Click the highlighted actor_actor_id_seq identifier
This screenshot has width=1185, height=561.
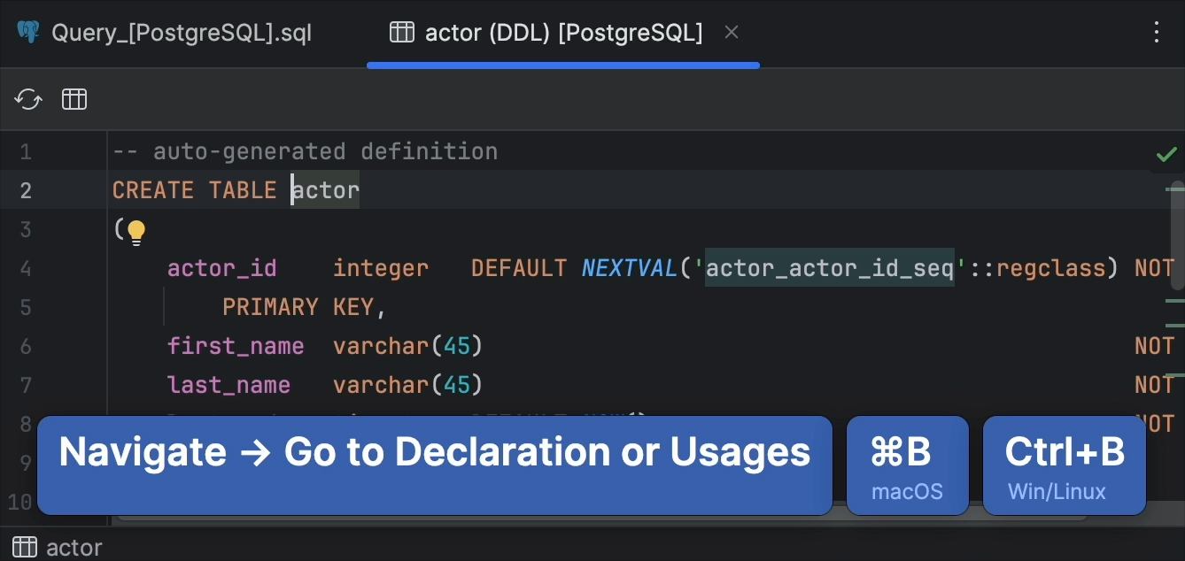829,267
